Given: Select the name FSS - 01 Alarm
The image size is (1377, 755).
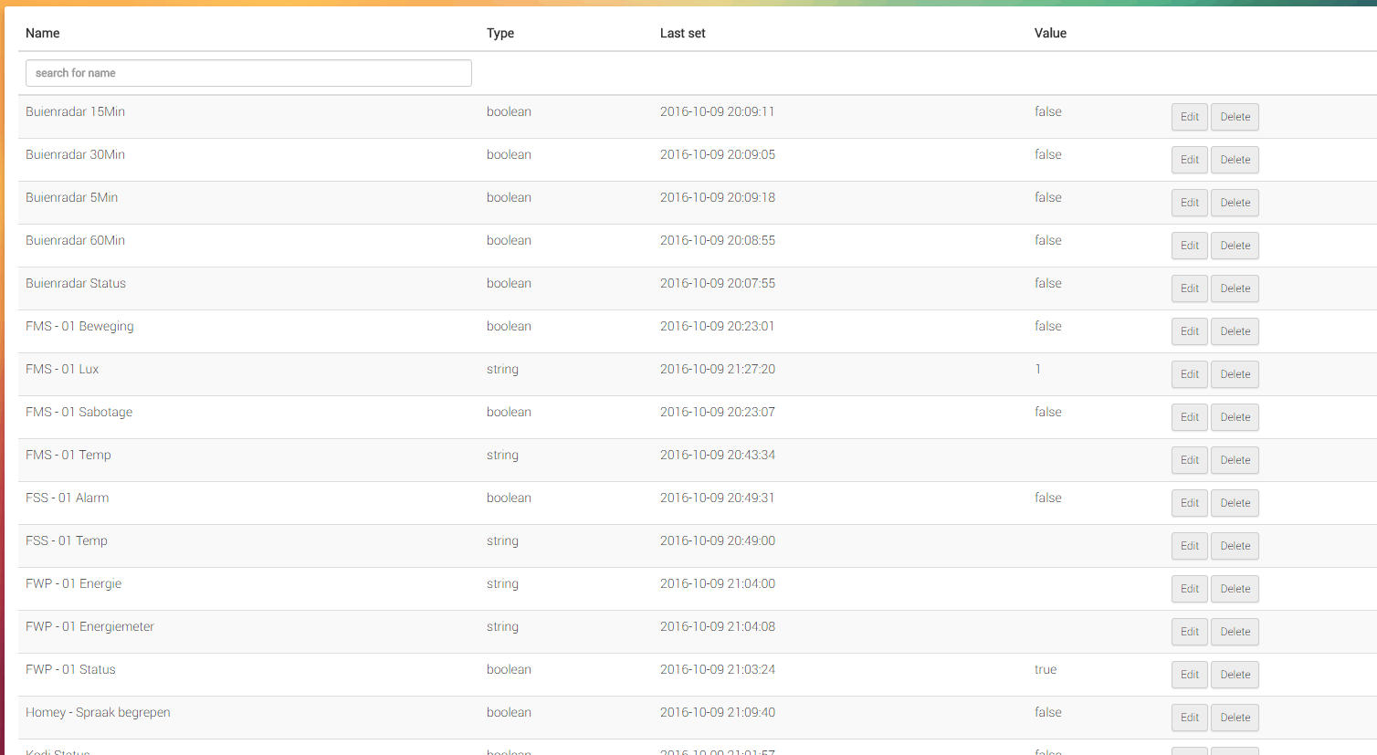Looking at the screenshot, I should click(67, 498).
